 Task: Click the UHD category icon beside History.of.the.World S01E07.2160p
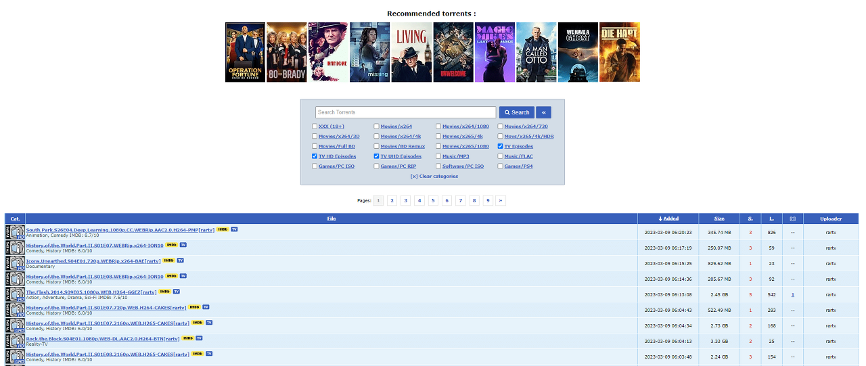coord(16,325)
